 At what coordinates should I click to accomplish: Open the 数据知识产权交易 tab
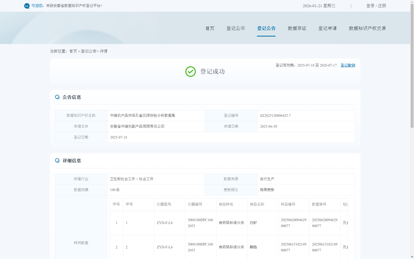click(x=367, y=28)
